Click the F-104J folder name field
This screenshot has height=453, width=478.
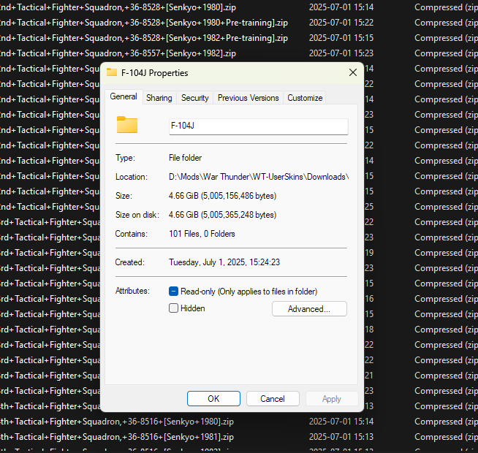259,126
